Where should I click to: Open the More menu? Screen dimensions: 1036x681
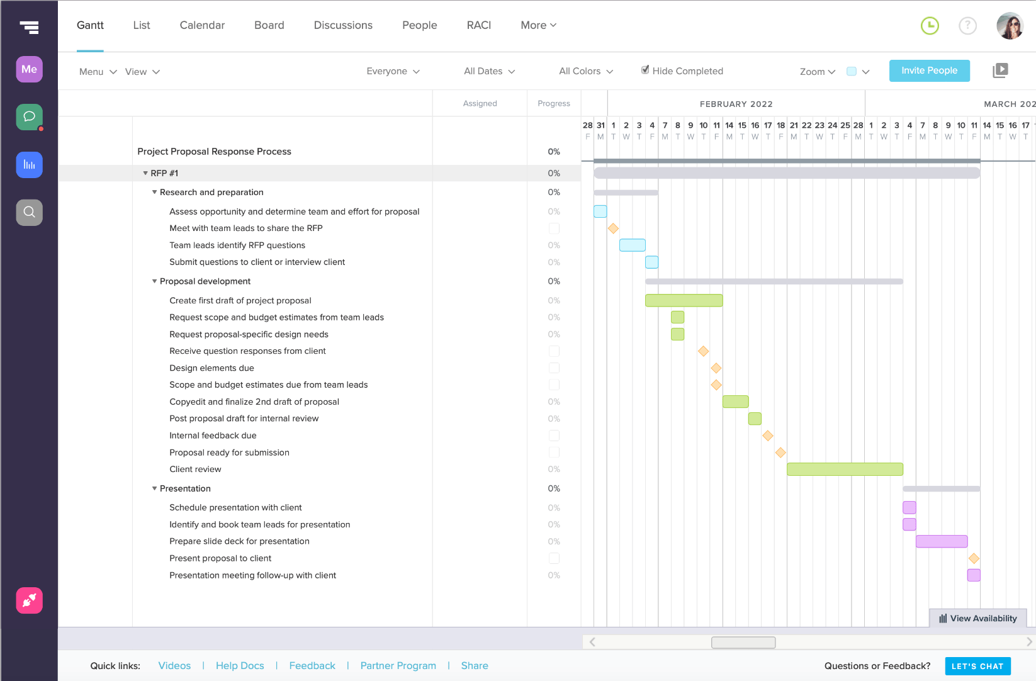tap(538, 25)
